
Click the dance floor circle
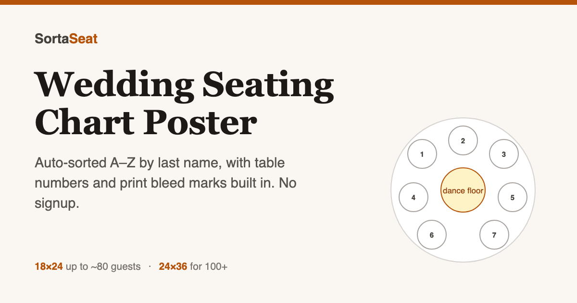(x=463, y=190)
